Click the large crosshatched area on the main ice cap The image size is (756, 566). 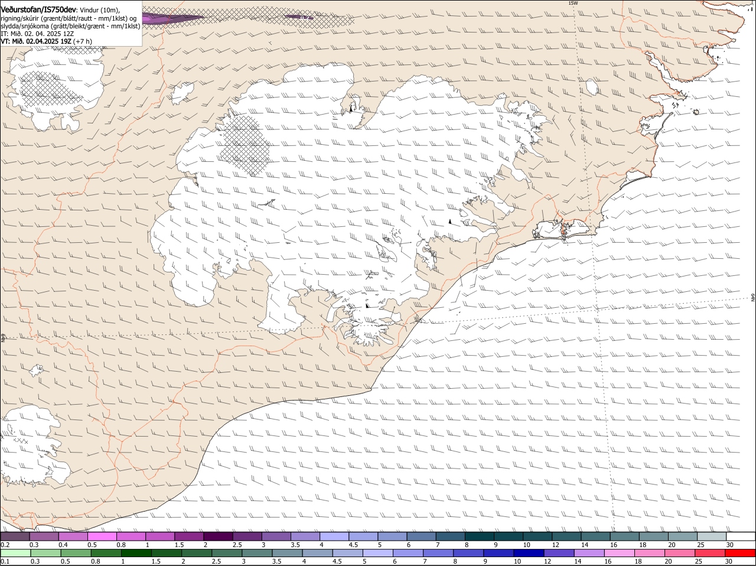click(245, 145)
